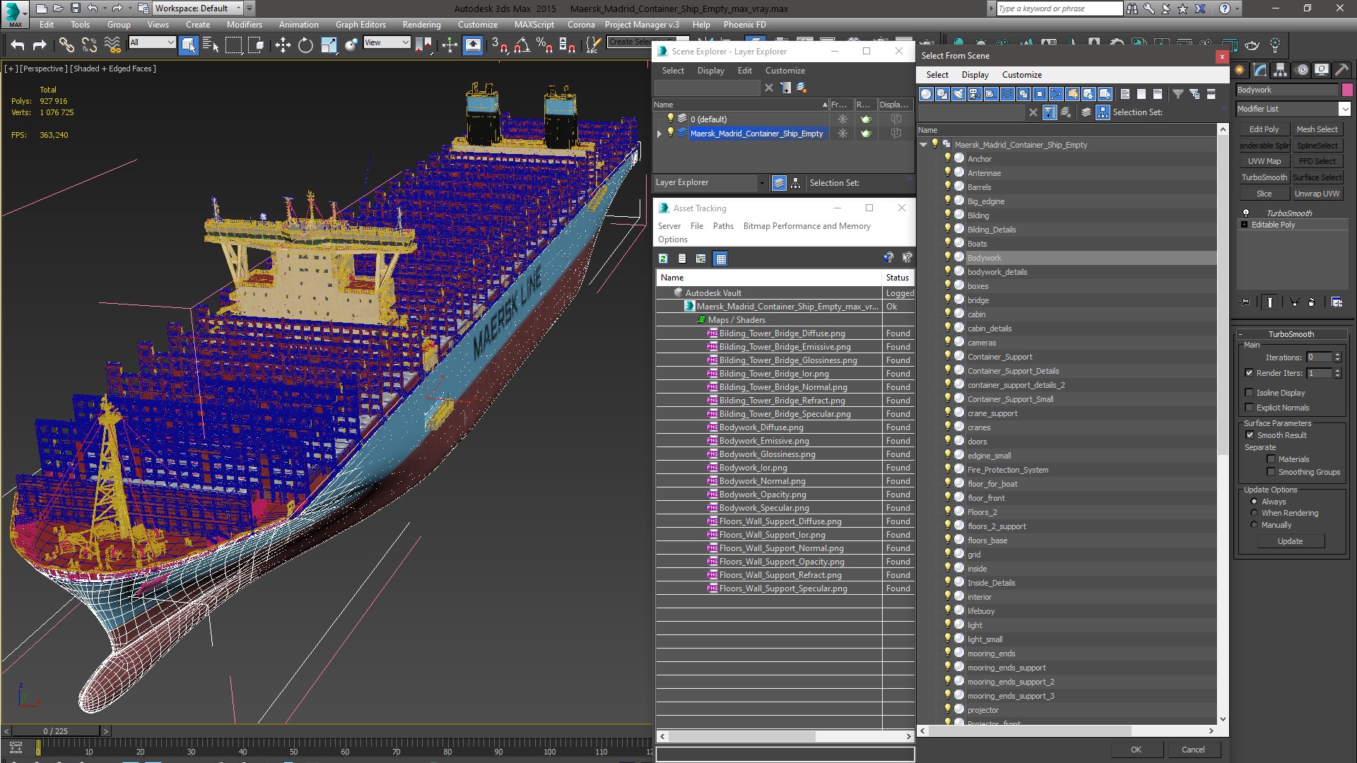The height and width of the screenshot is (763, 1357).
Task: Toggle the Smooth Result checkbox
Action: [1249, 435]
